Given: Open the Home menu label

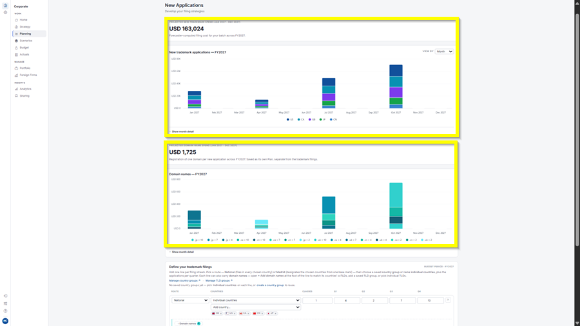Looking at the screenshot, I should click(x=23, y=20).
